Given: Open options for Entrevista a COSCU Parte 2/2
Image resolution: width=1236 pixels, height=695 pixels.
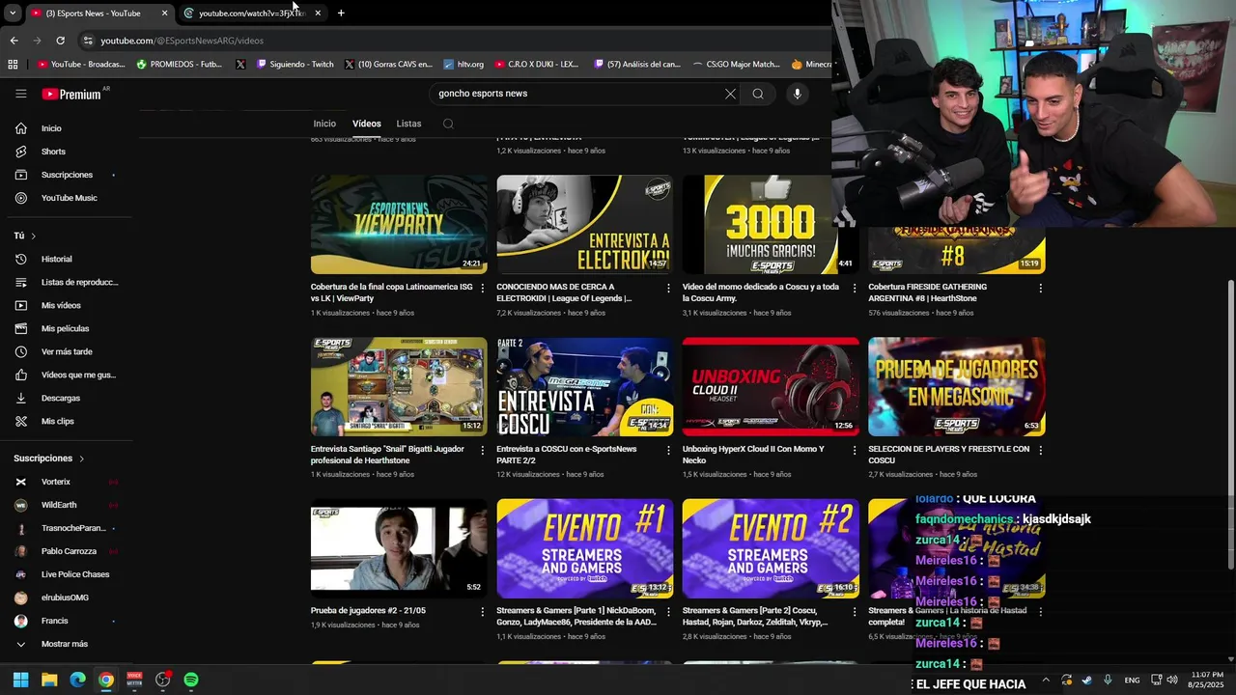Looking at the screenshot, I should pos(668,450).
